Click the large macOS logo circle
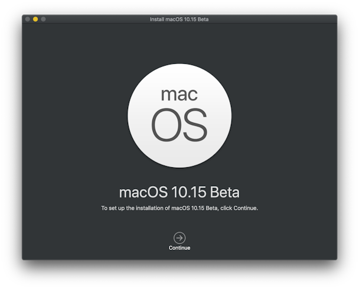Screen dimensions: 359x289 [179, 116]
